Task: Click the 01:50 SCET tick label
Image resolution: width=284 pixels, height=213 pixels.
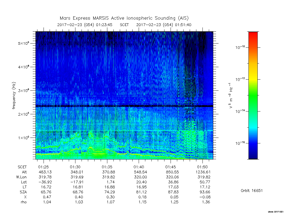Action: click(202, 167)
